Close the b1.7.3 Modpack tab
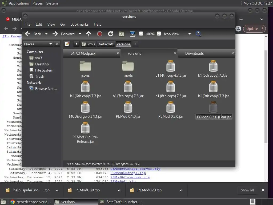The image size is (273, 205). click(118, 53)
